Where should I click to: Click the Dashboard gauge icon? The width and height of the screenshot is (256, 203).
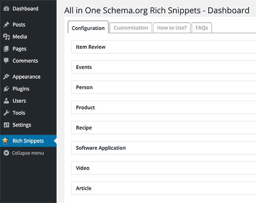point(6,8)
